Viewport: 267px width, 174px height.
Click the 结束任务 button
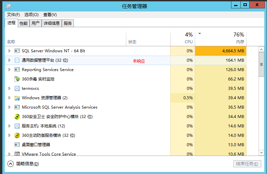click(x=247, y=164)
